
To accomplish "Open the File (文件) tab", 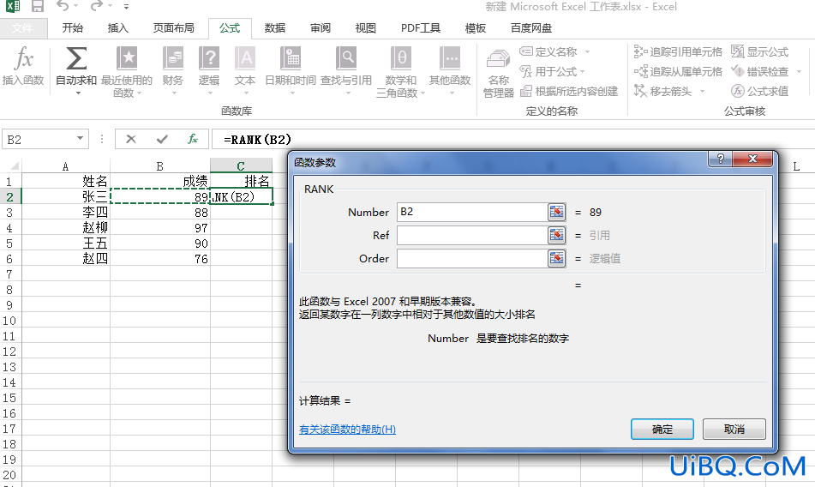I will coord(23,28).
